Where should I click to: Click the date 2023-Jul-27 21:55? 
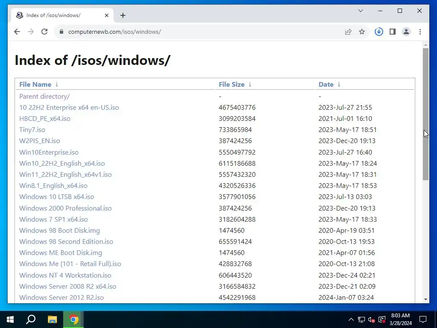[x=345, y=107]
